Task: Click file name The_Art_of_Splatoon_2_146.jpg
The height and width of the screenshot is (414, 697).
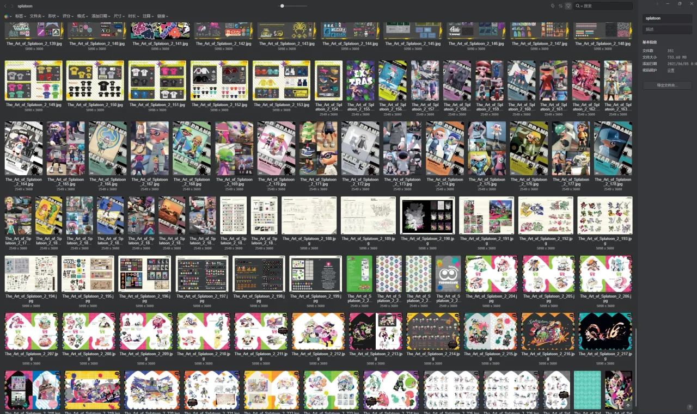Action: [476, 44]
